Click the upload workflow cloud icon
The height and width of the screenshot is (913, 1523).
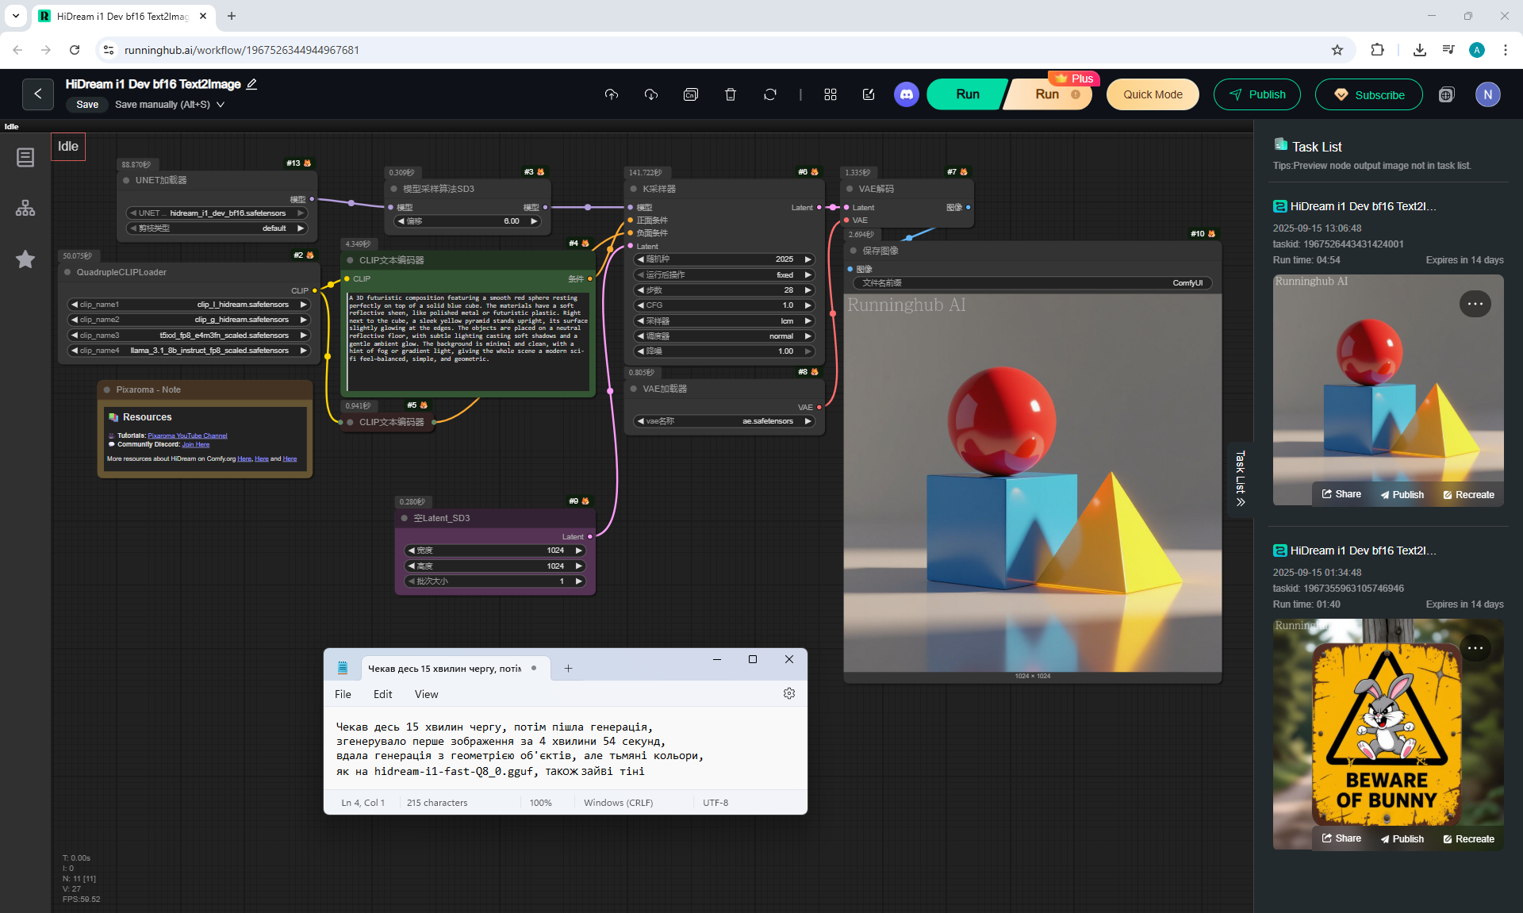[x=611, y=94]
